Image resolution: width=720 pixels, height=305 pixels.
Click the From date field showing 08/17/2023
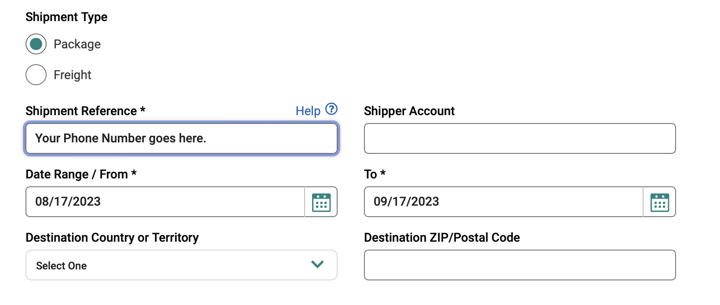pos(165,202)
